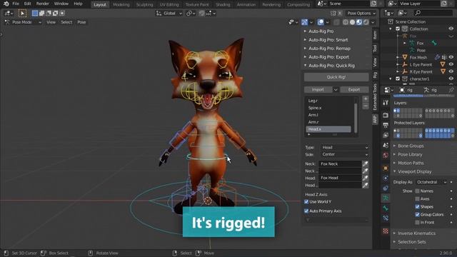The image size is (457, 257).
Task: Enable Axes display checkbox
Action: pyautogui.click(x=417, y=199)
